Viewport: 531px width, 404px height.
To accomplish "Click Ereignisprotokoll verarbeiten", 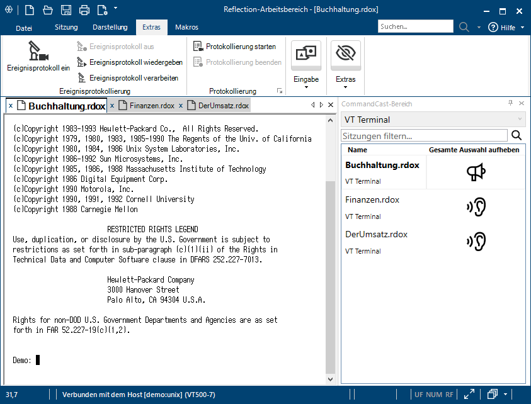I will click(x=128, y=78).
